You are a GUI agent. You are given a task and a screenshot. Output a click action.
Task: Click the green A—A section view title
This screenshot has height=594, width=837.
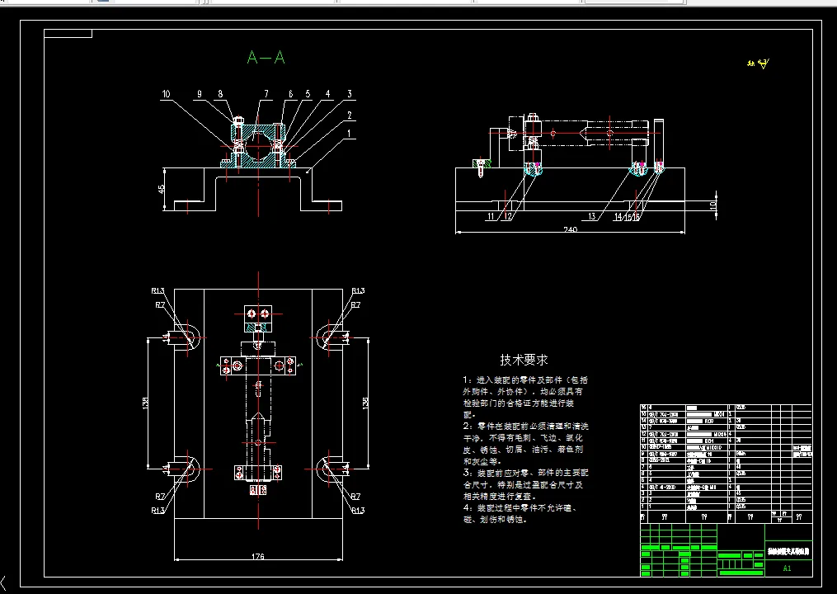(266, 57)
